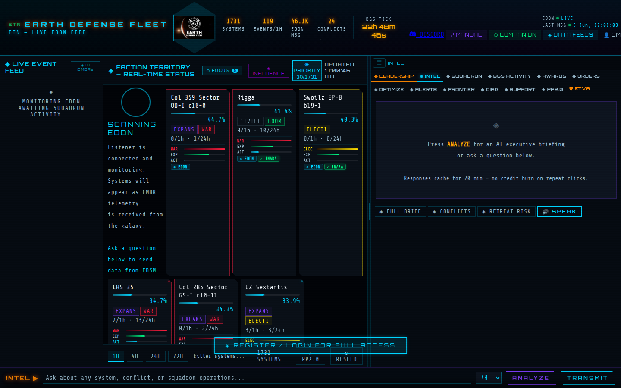Image resolution: width=621 pixels, height=388 pixels.
Task: Toggle the Priority 30/1731 view
Action: point(307,70)
